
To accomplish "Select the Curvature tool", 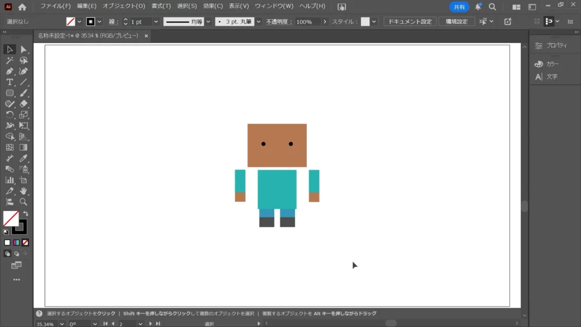I will 23,71.
